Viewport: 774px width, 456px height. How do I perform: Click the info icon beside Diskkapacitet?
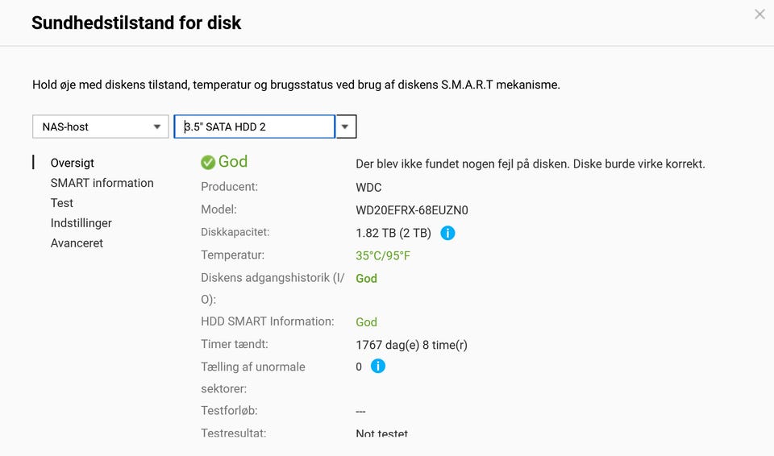[448, 233]
